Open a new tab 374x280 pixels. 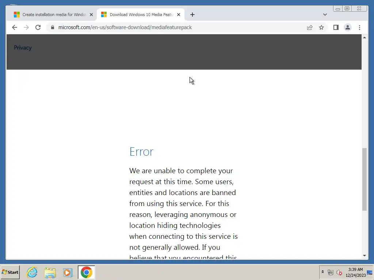192,15
